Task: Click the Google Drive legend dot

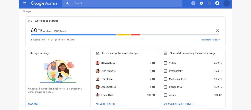Action: coord(32,40)
